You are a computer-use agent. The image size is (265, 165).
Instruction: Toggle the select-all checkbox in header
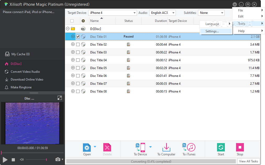[72, 21]
